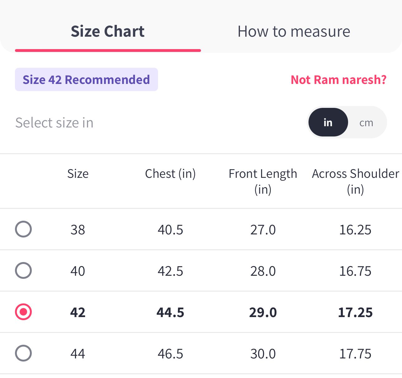This screenshot has height=378, width=402.
Task: Click the 42.5 chest value for size 40
Action: tap(170, 271)
